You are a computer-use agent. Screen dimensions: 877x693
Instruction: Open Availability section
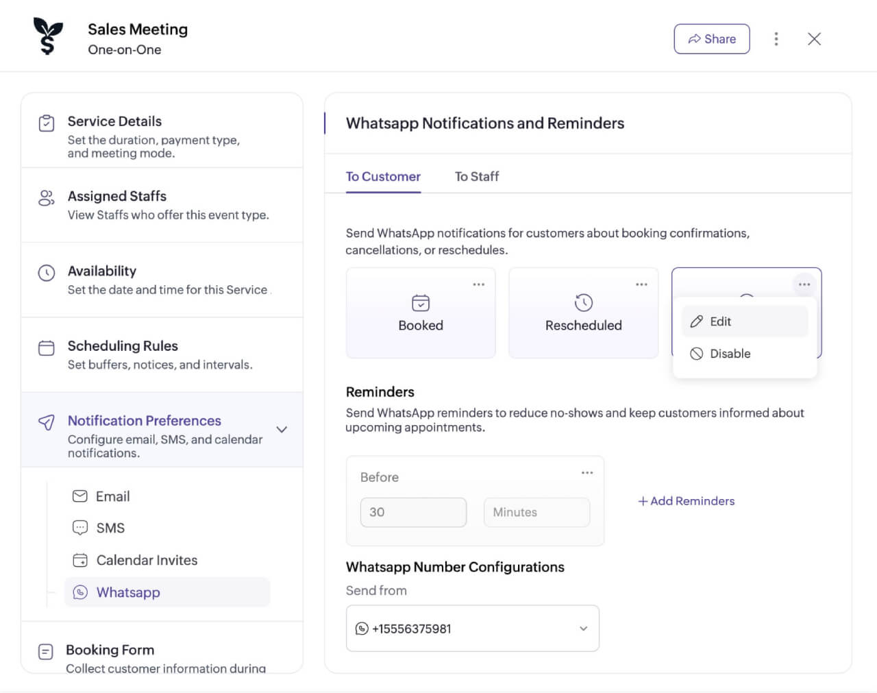click(162, 280)
